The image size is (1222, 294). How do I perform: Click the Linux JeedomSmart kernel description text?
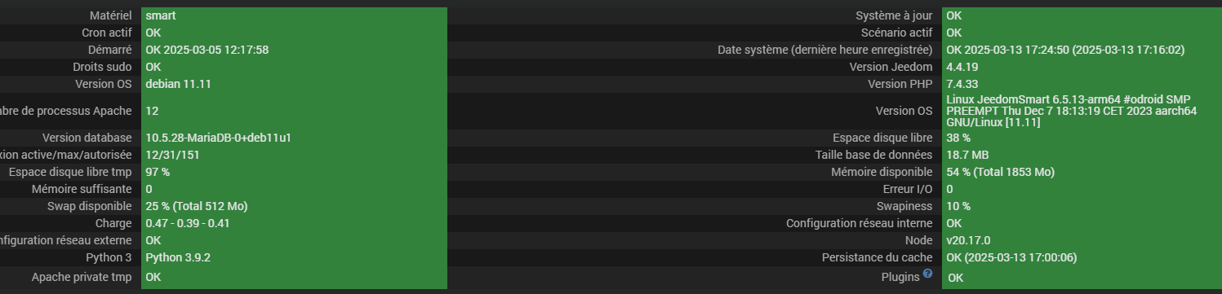click(1071, 111)
